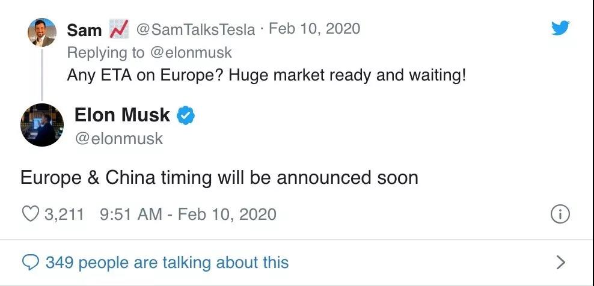Click the "Europe & China timing" tweet text

pyautogui.click(x=219, y=177)
